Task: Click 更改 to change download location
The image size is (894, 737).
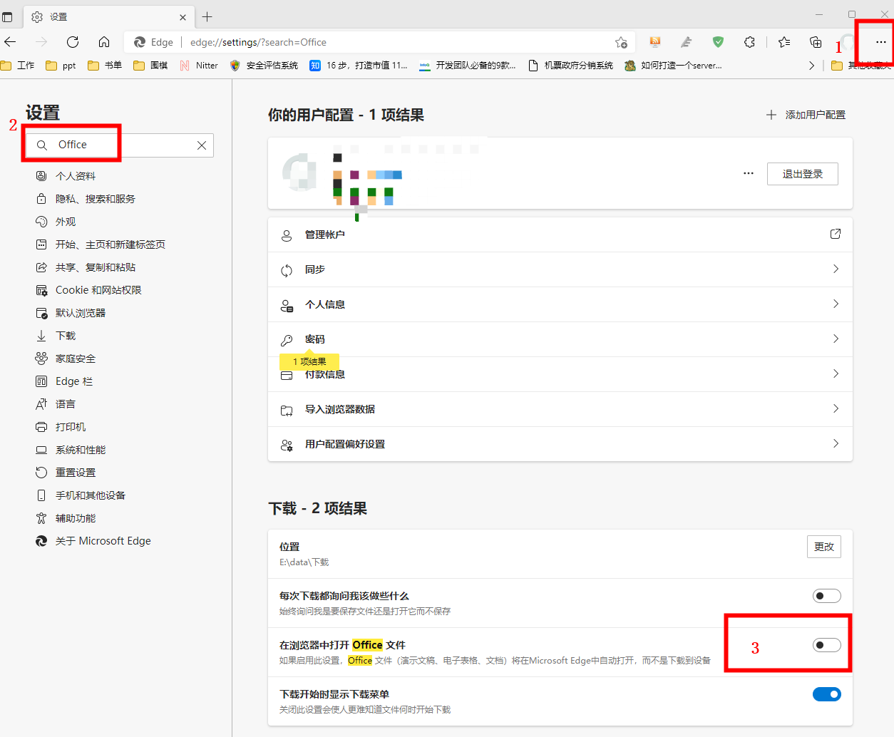Action: pyautogui.click(x=823, y=547)
